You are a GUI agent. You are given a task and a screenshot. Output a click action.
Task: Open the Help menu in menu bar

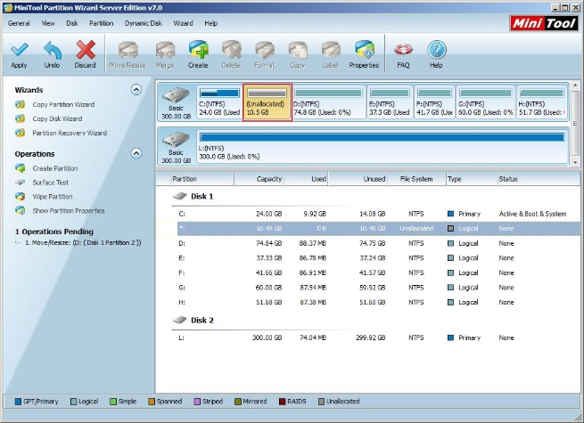(x=210, y=23)
